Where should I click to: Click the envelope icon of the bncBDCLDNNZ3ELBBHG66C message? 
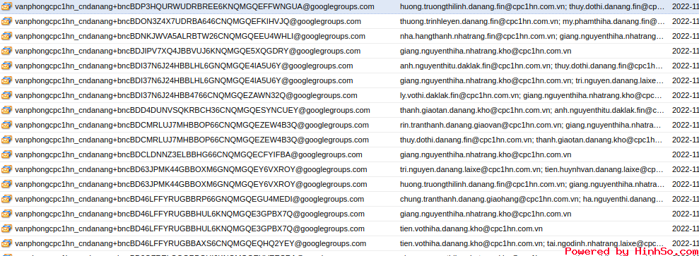(x=6, y=154)
